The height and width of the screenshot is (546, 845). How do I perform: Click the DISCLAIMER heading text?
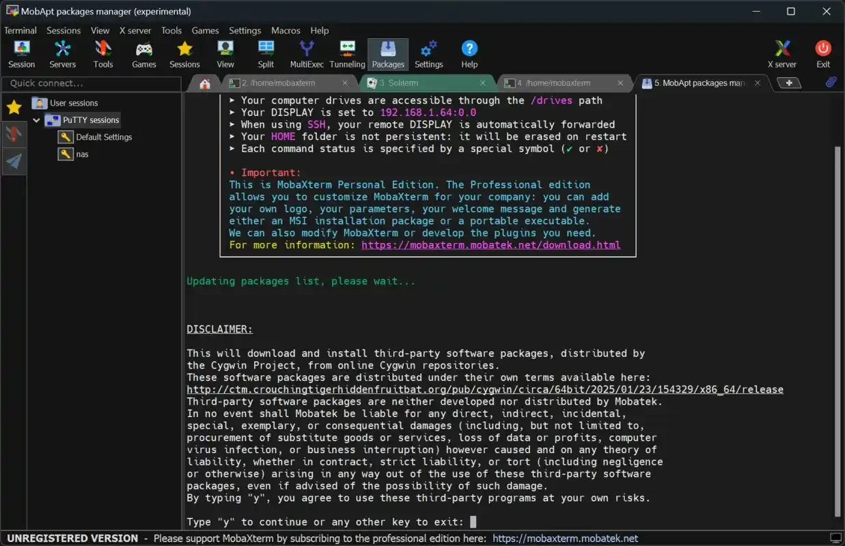point(220,330)
